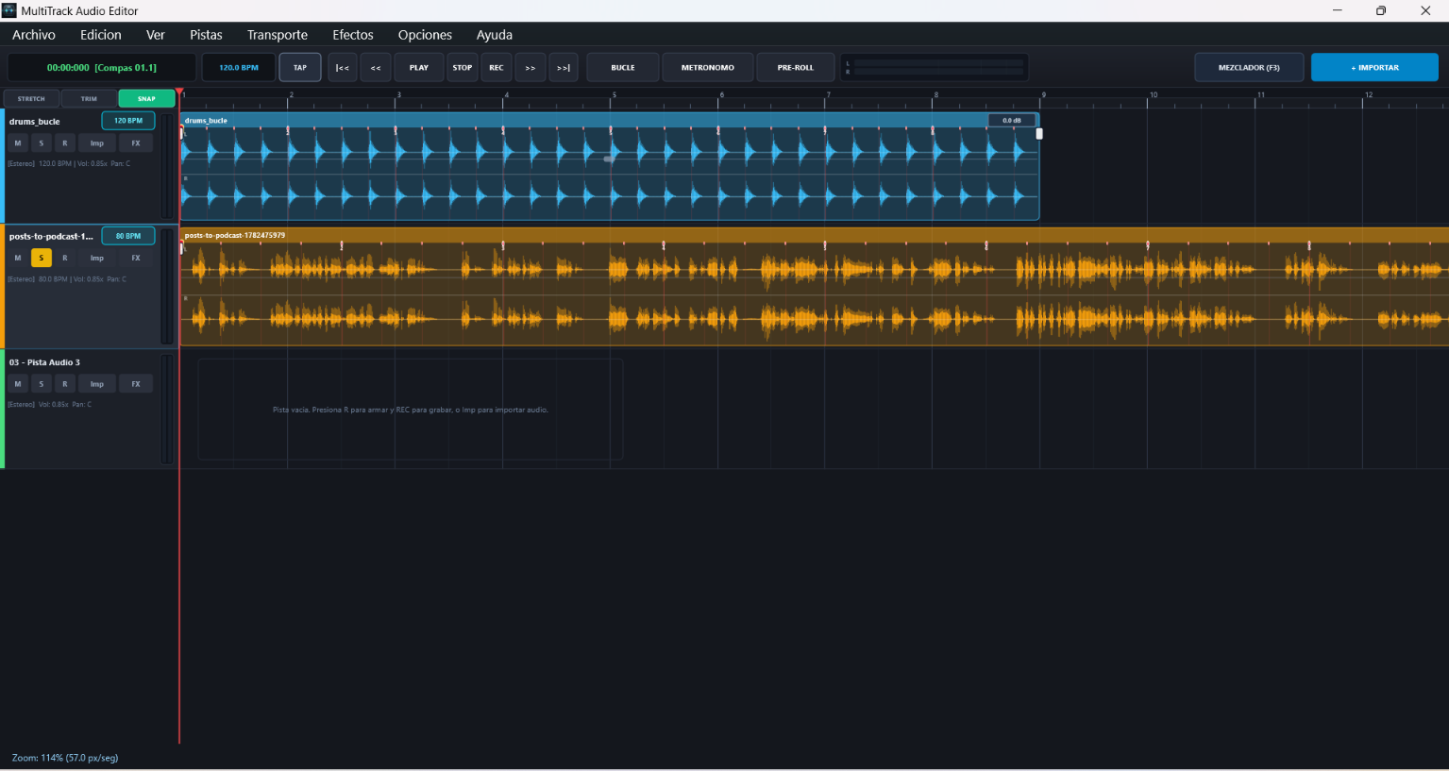Unsolo the posts-to-podcast track
Viewport: 1449px width, 771px height.
pos(42,258)
